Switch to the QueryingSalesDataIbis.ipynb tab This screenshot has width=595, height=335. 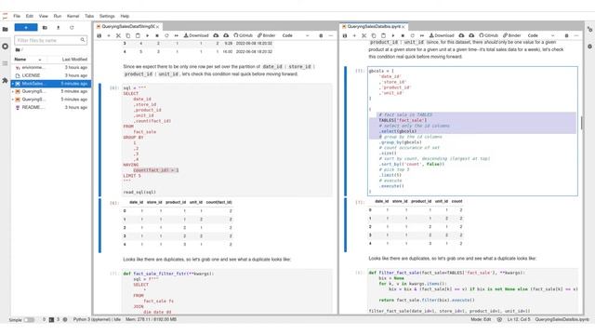click(x=374, y=27)
